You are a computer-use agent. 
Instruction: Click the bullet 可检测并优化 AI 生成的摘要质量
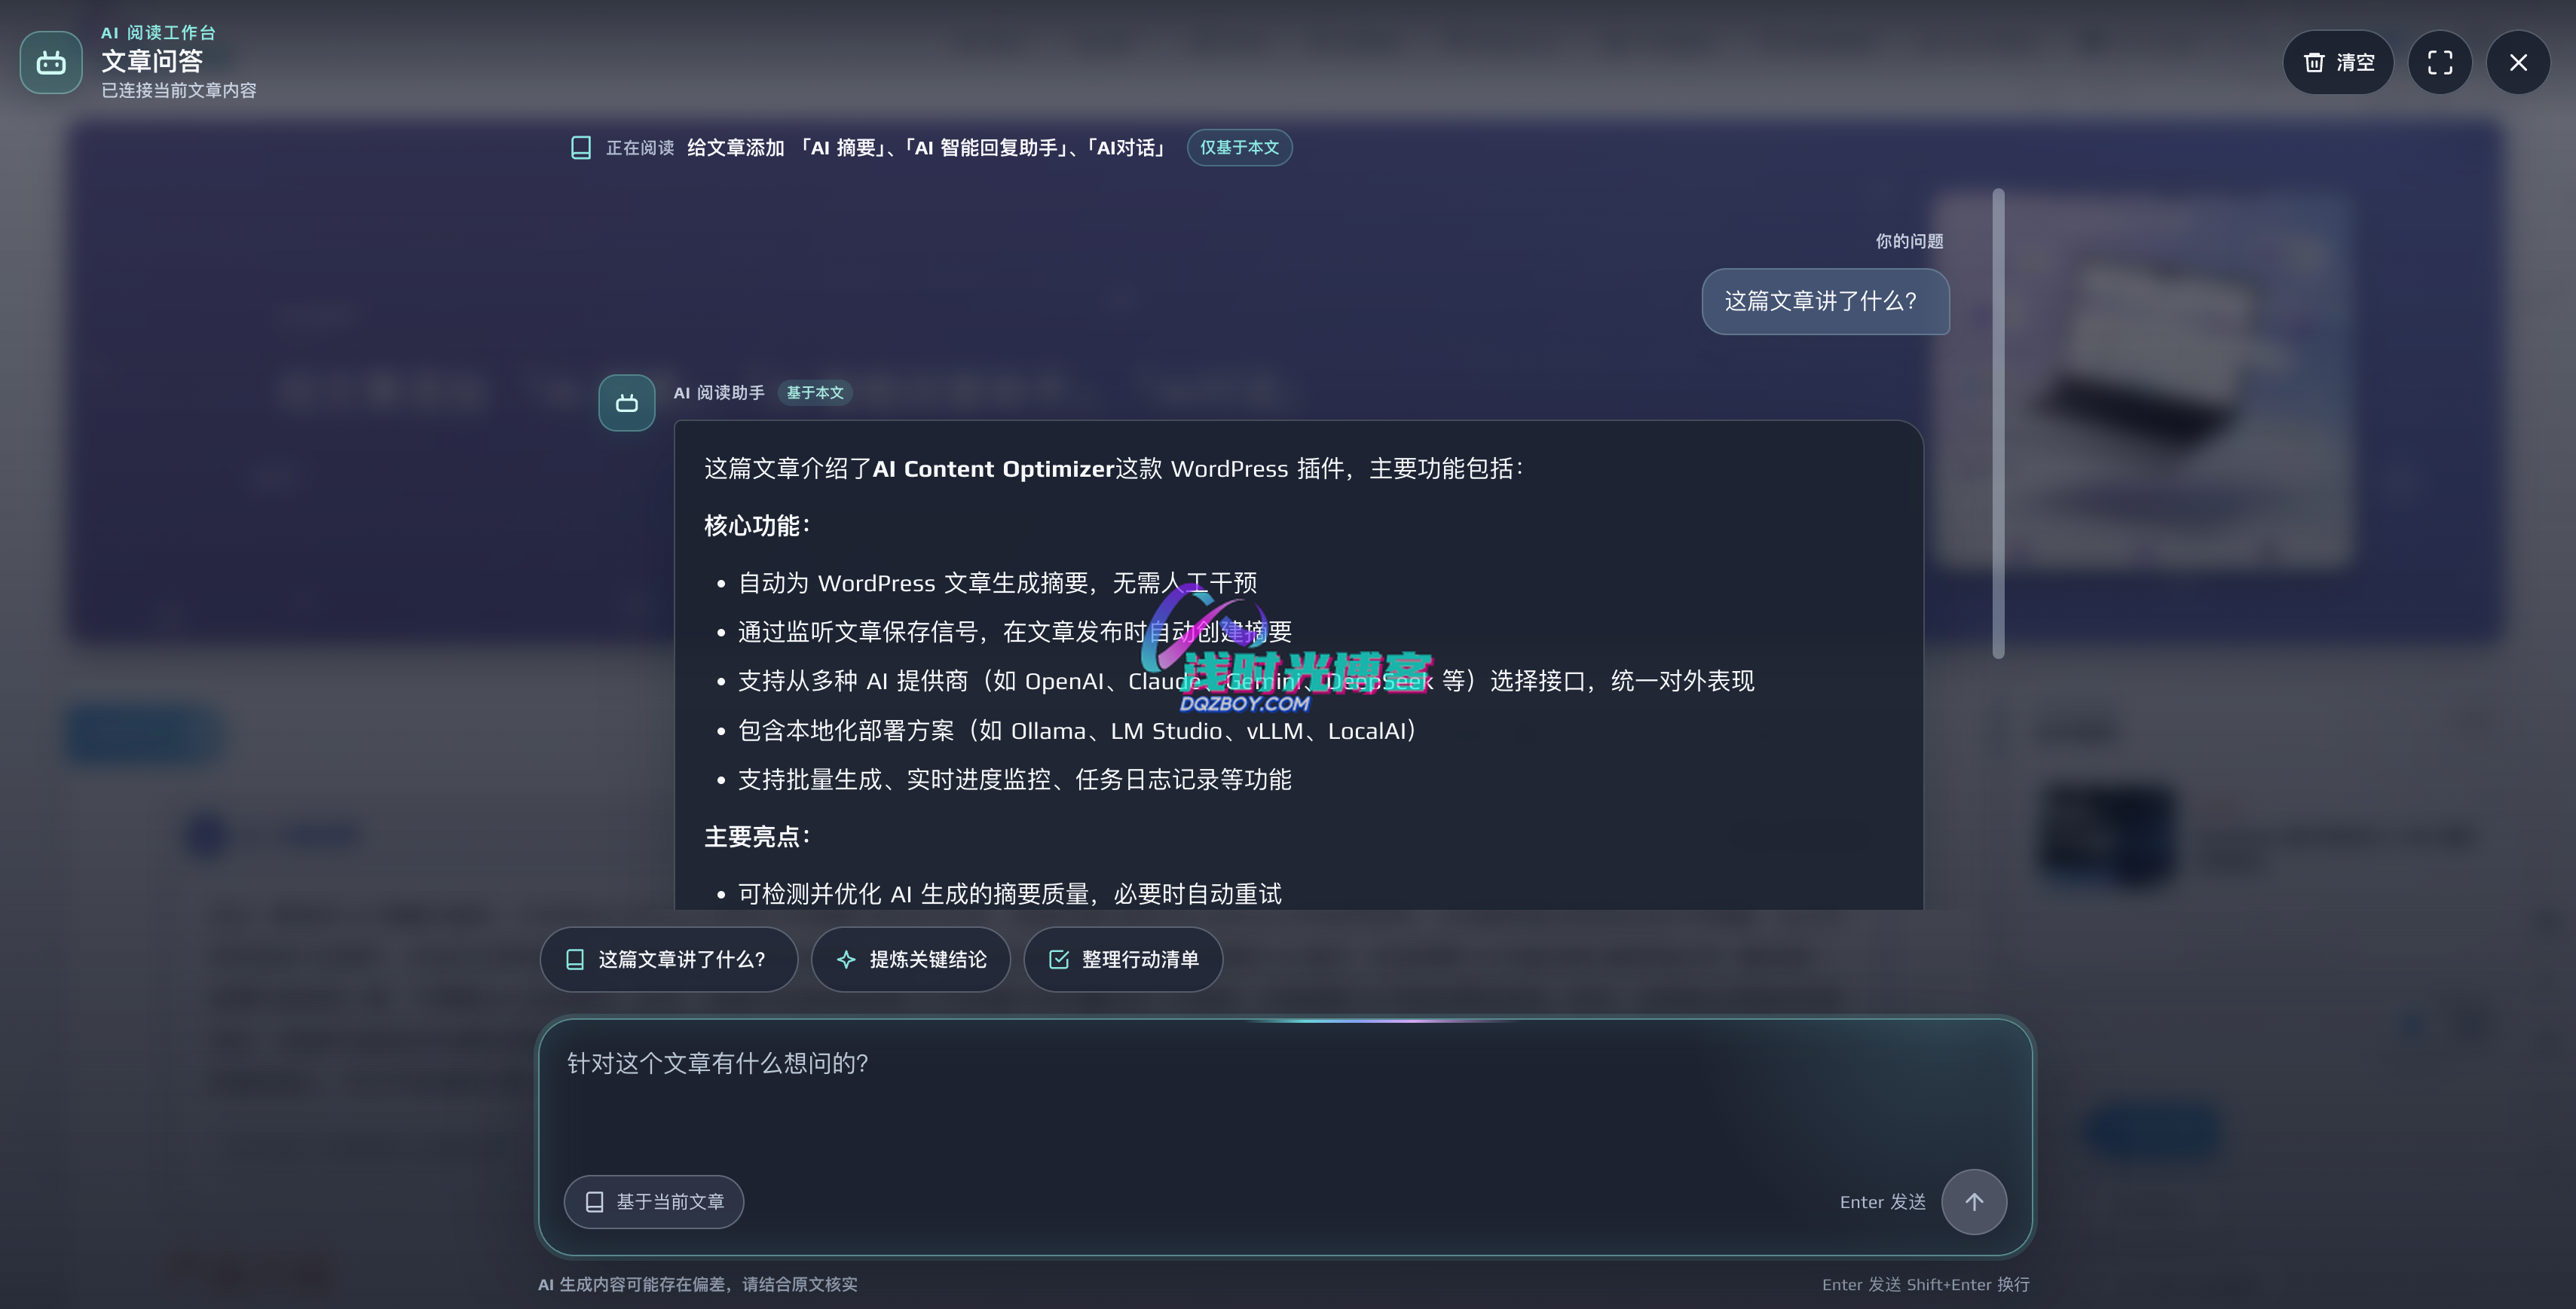1010,893
